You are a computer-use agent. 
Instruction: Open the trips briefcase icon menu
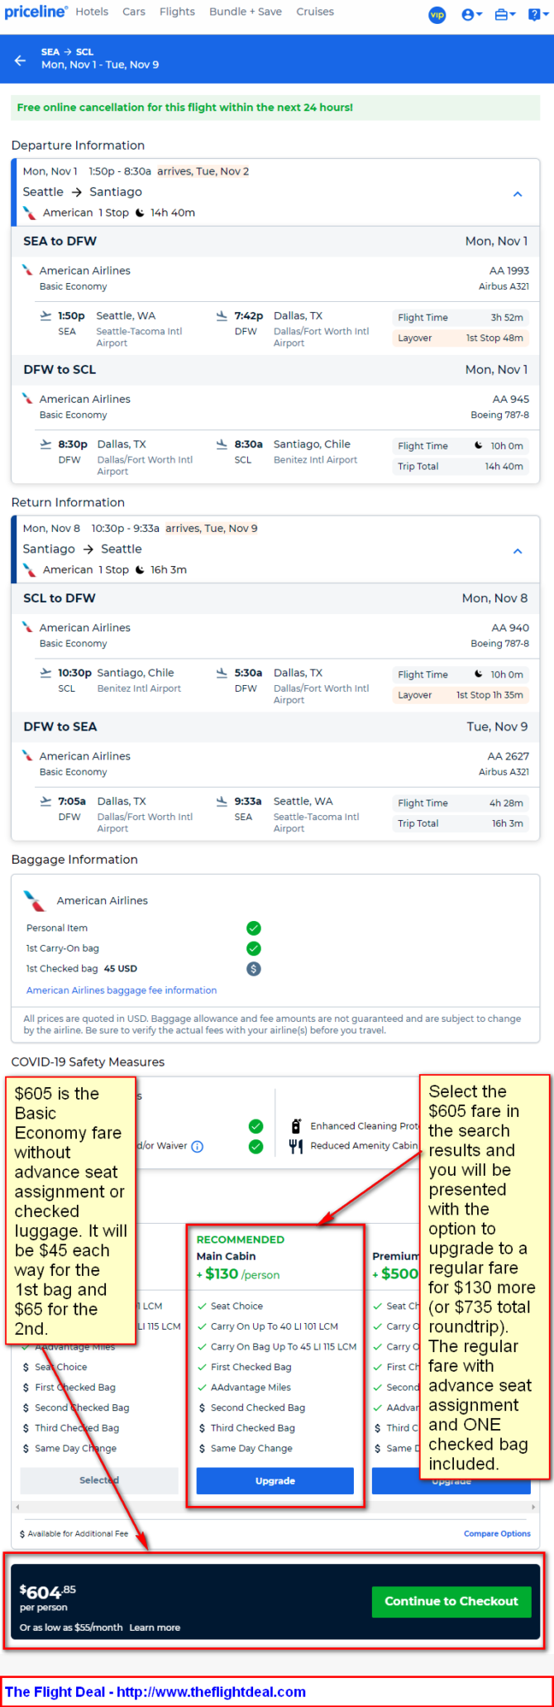[504, 14]
